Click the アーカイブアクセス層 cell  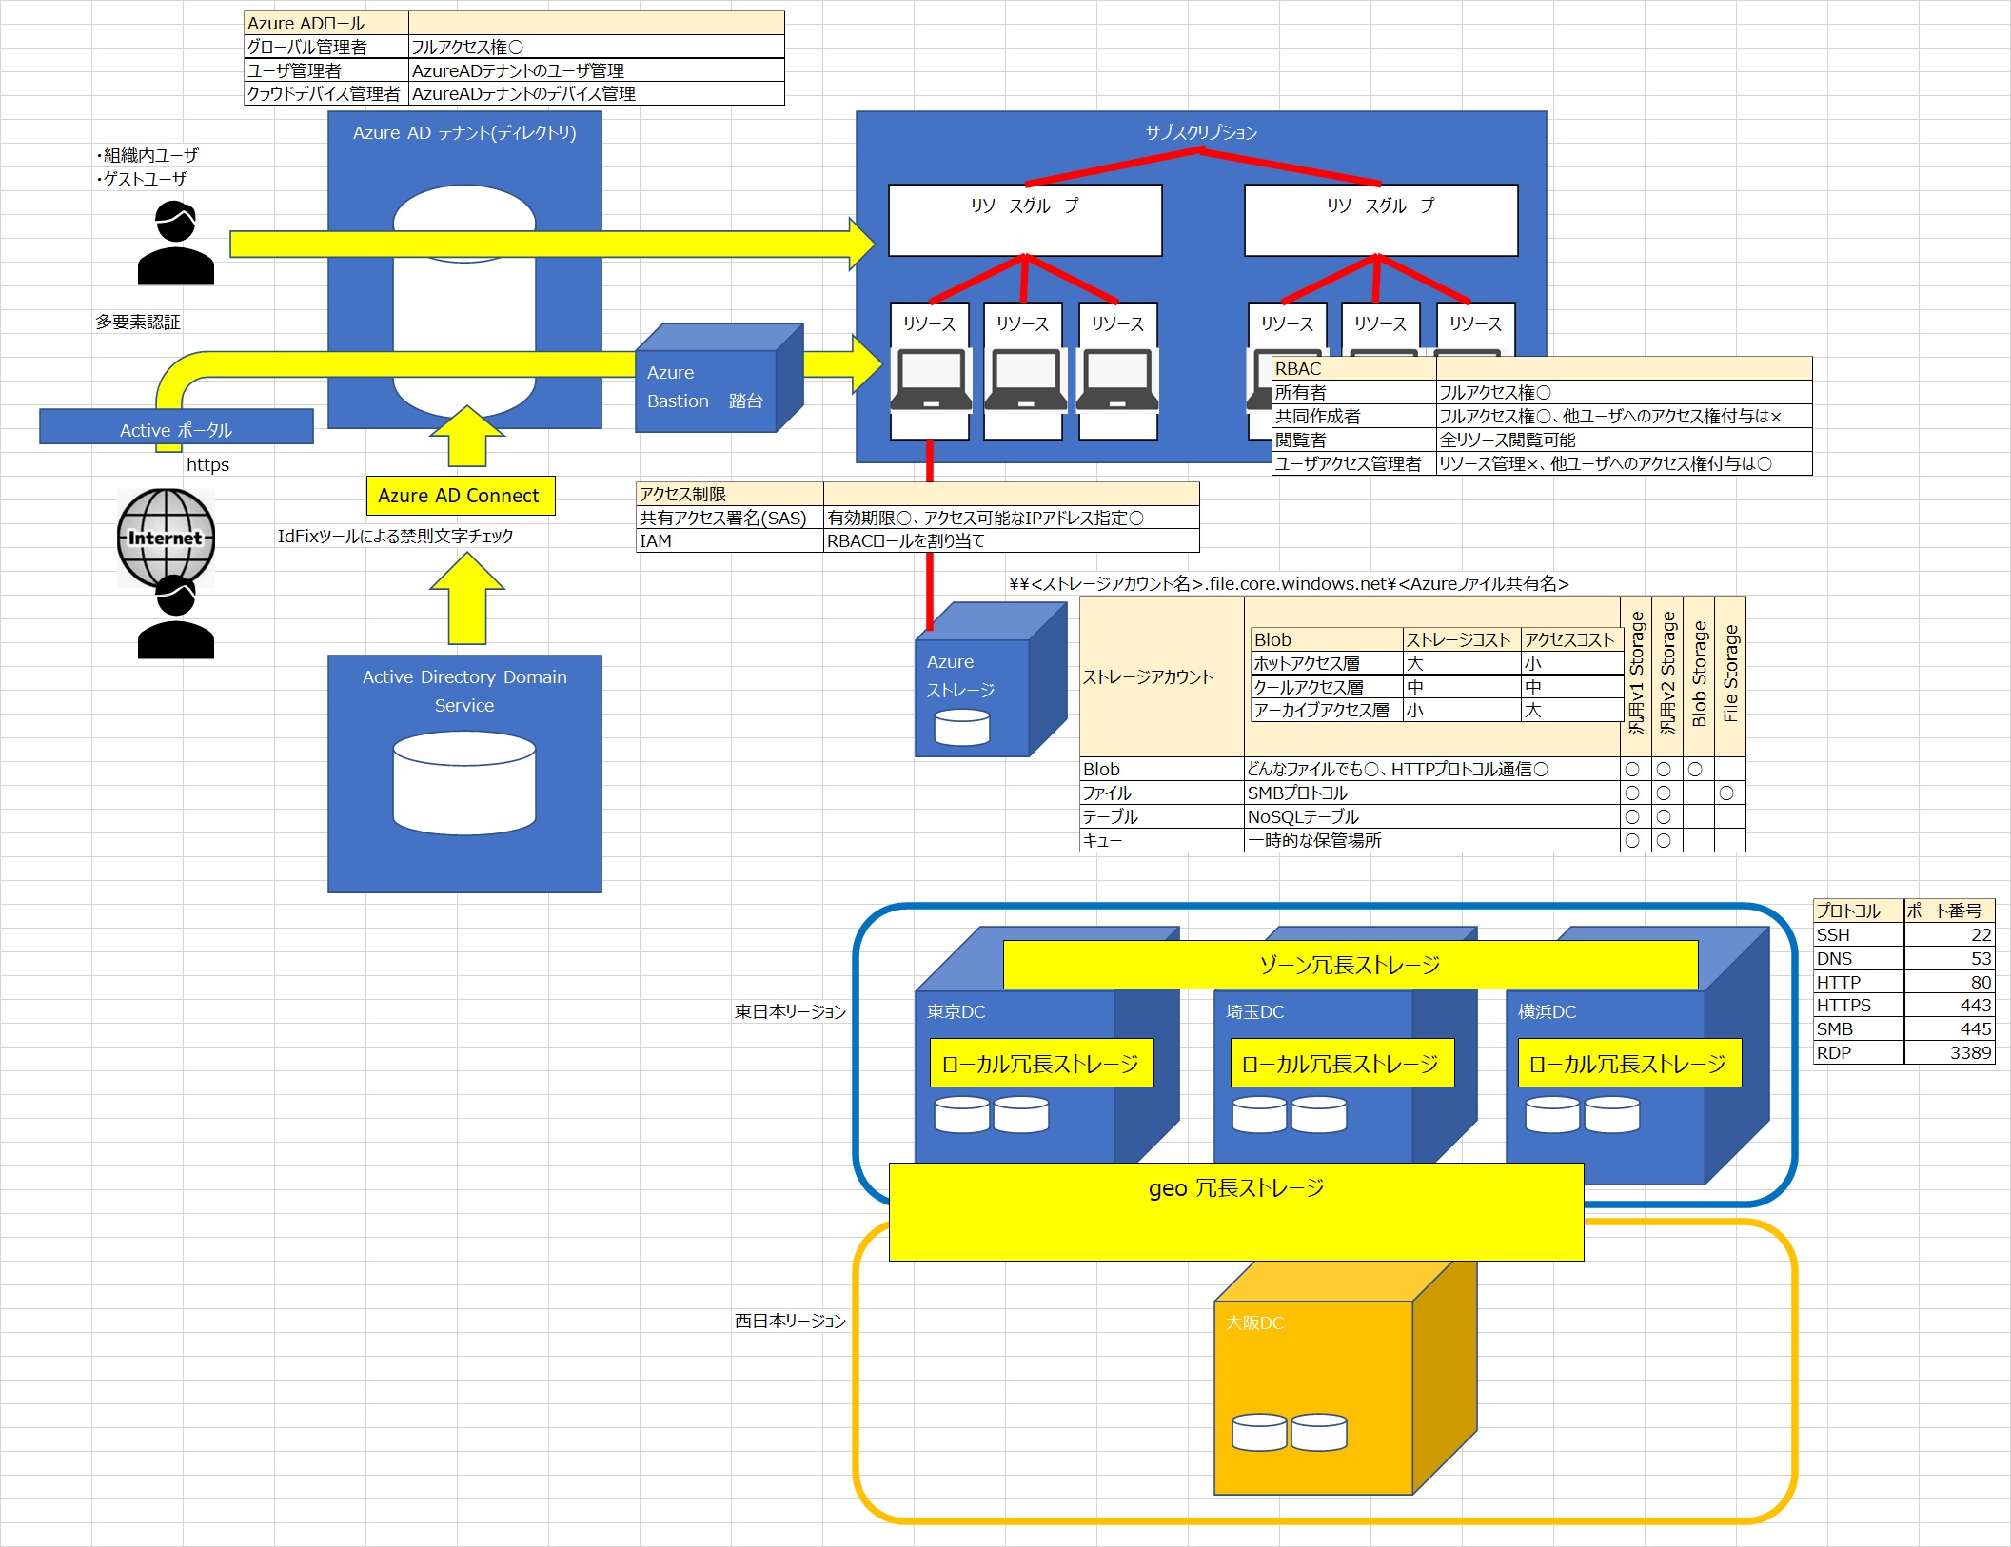click(1328, 710)
